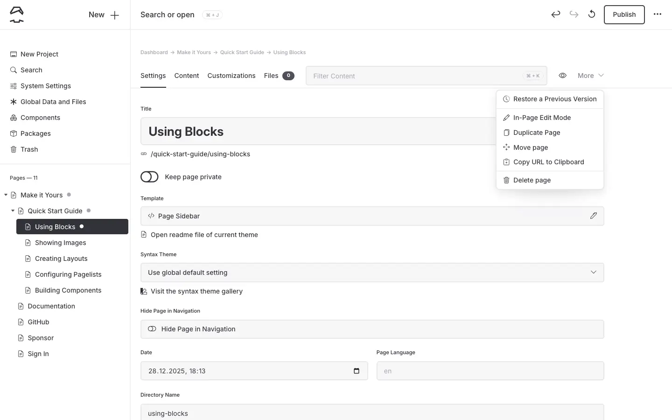Click the reload icon beside Publish
Image resolution: width=672 pixels, height=420 pixels.
(x=592, y=14)
